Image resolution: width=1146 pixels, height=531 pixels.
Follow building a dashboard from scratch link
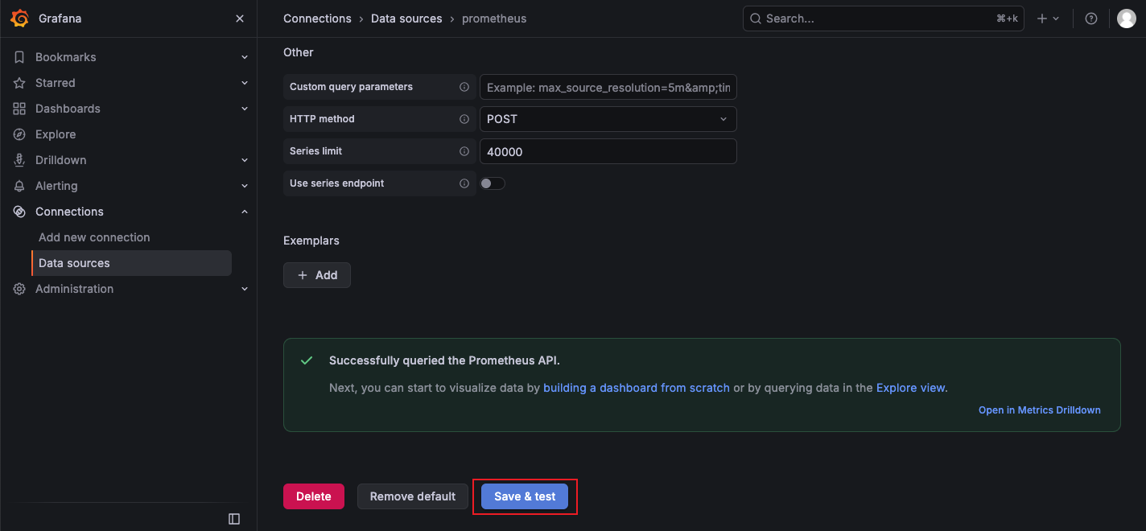(x=637, y=388)
